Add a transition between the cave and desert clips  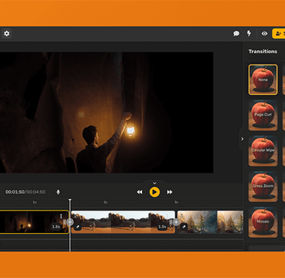click(70, 222)
